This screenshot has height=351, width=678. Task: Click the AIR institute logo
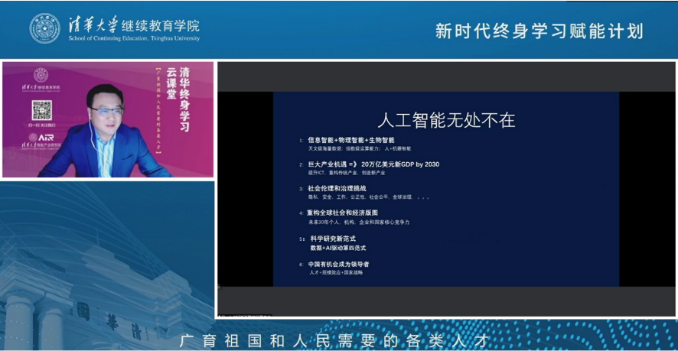(x=44, y=138)
